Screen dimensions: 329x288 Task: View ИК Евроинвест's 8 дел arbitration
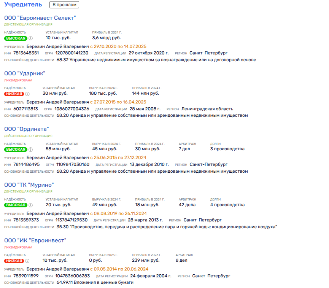[182, 260]
